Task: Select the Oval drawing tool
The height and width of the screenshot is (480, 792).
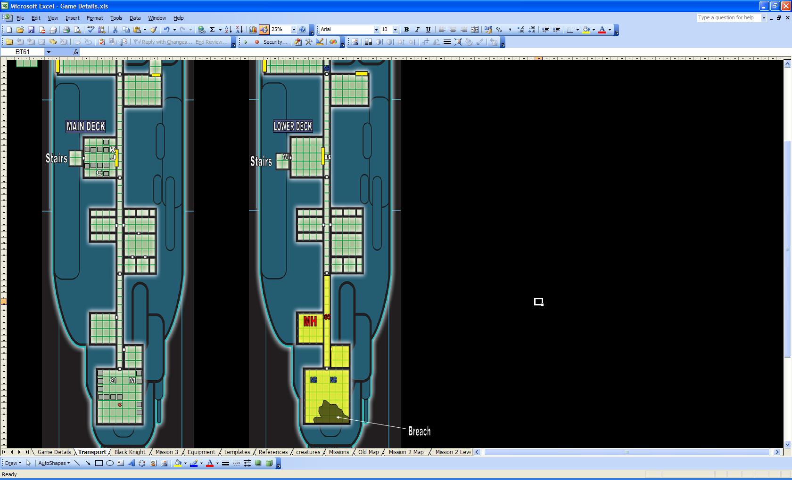Action: (110, 463)
